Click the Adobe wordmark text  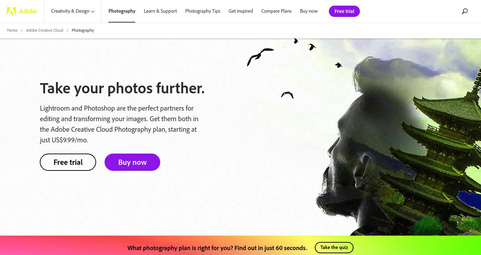(x=28, y=11)
